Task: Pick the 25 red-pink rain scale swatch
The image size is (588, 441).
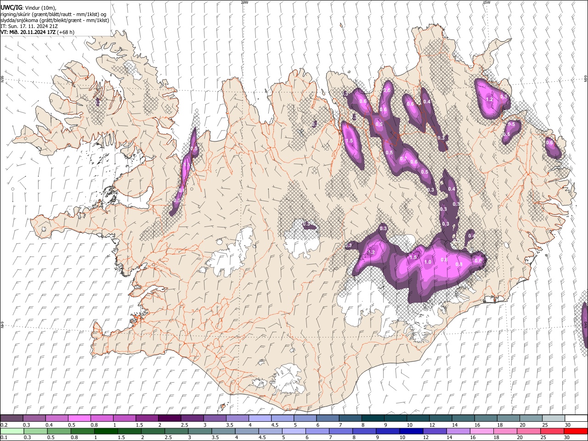Action: point(552,431)
